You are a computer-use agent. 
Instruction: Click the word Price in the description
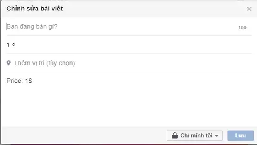coord(14,81)
